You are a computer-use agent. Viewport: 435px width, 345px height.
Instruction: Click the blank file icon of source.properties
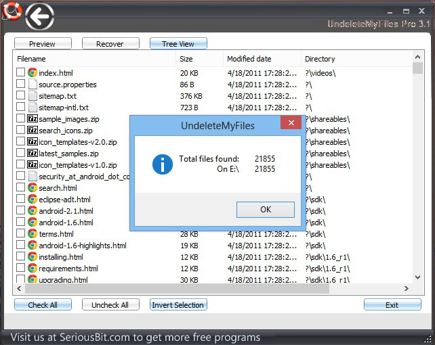point(33,84)
